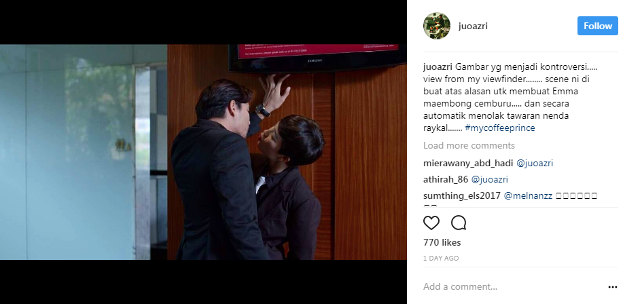Like the post with the heart icon
This screenshot has height=304, width=623.
pyautogui.click(x=431, y=223)
